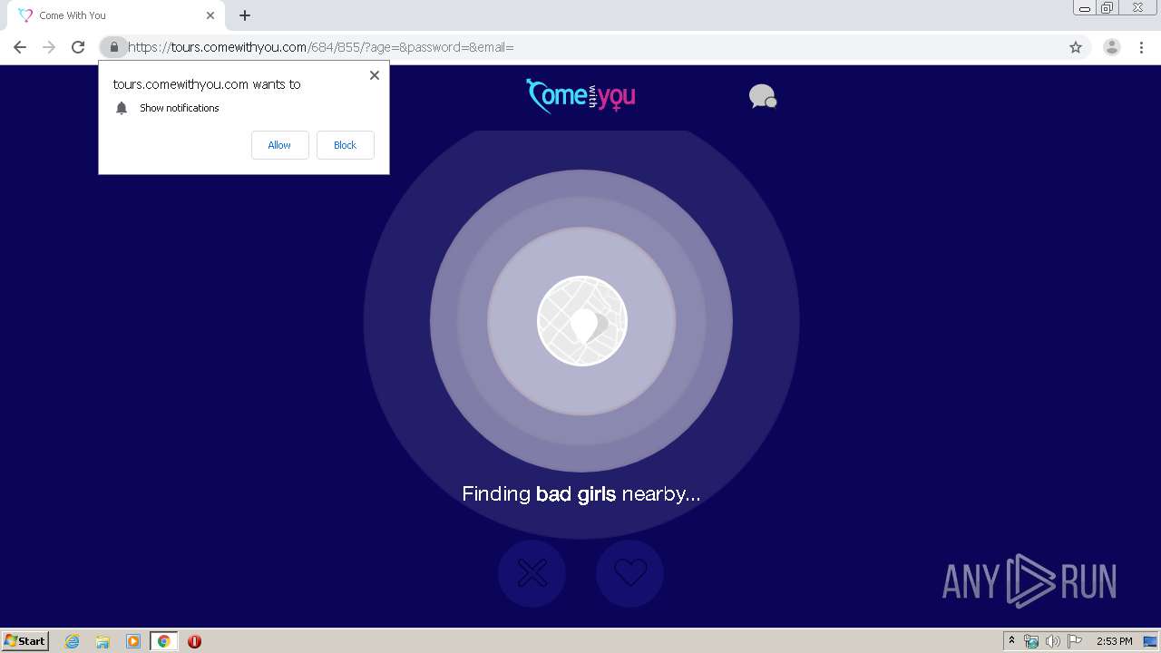Click the network tray icon

[1031, 641]
